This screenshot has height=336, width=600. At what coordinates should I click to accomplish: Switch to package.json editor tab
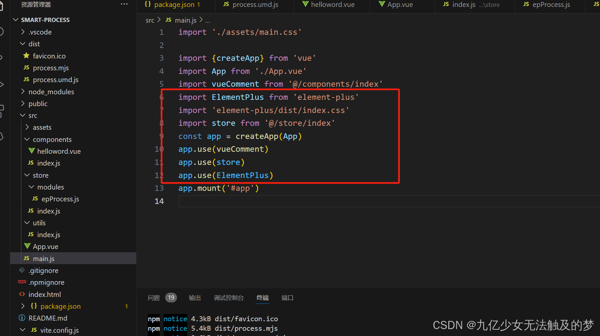(174, 5)
